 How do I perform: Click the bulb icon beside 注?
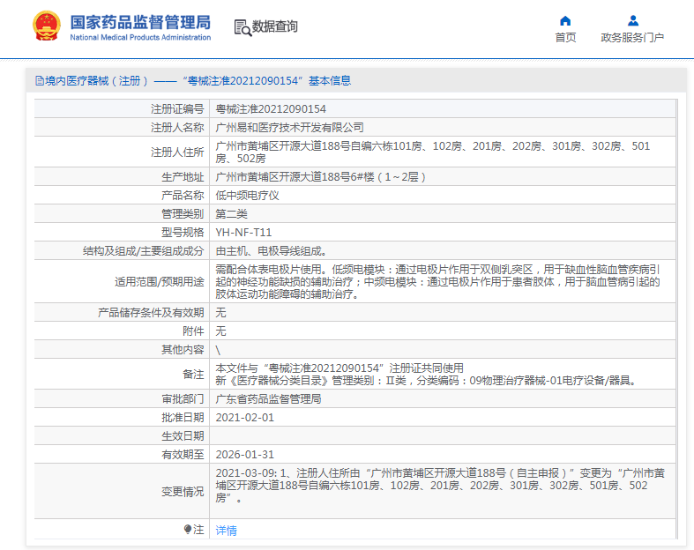coord(188,529)
